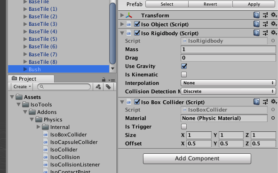Click the Offset Z field

[263, 143]
